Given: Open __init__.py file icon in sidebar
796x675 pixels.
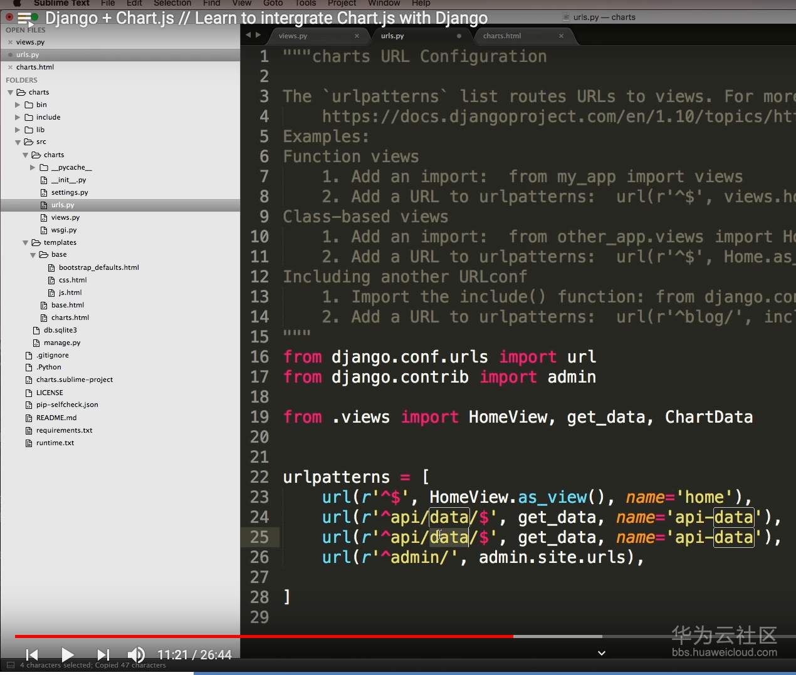Looking at the screenshot, I should click(x=44, y=180).
